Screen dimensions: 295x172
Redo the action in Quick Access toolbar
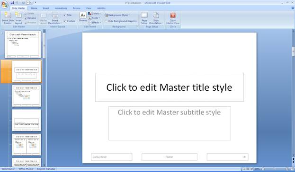(x=23, y=3)
